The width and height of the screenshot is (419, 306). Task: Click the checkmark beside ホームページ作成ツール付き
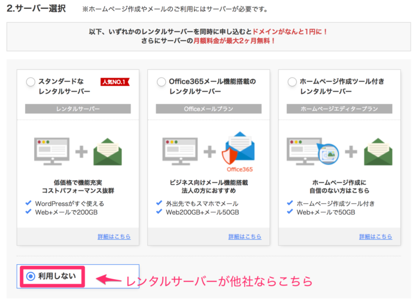290,203
